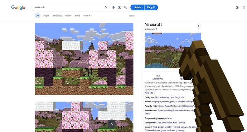Open Google Lens image search

[x=120, y=8]
